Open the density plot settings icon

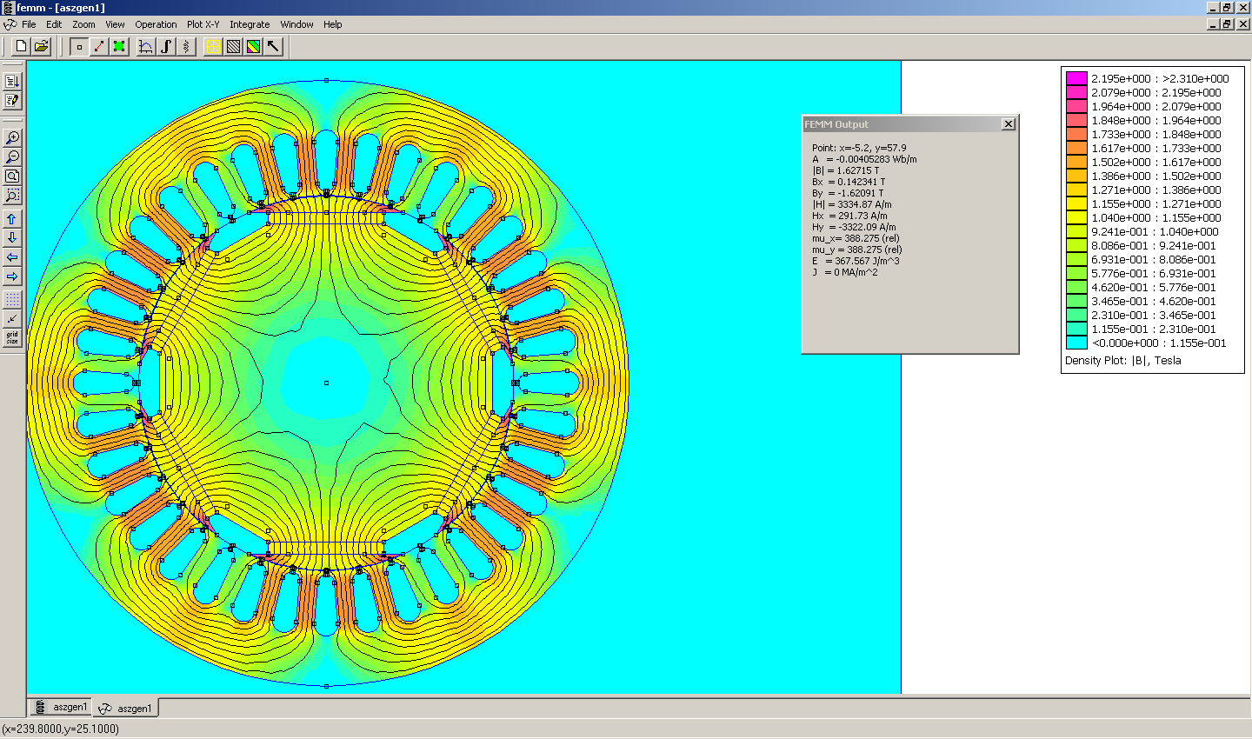(253, 47)
